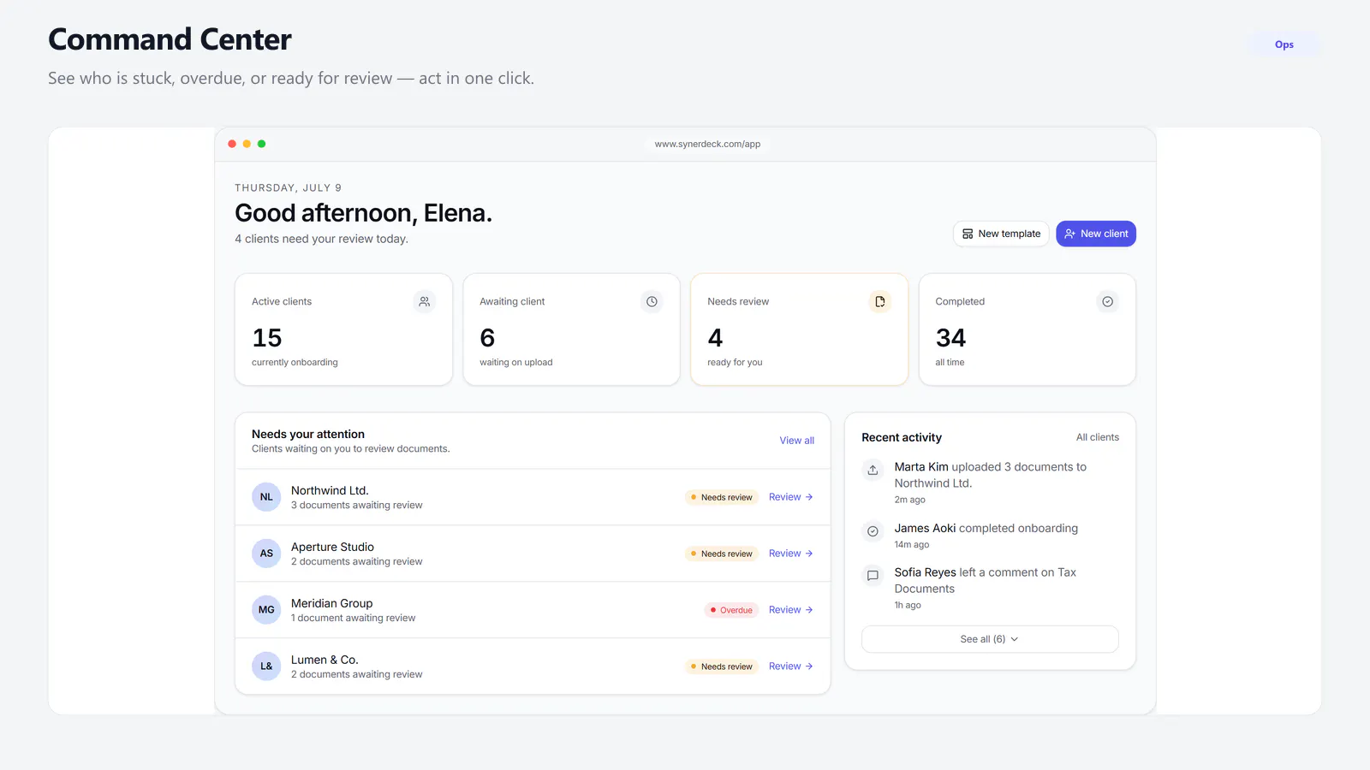Click the AS avatar for Aperture Studio
This screenshot has height=770, width=1370.
pyautogui.click(x=266, y=554)
